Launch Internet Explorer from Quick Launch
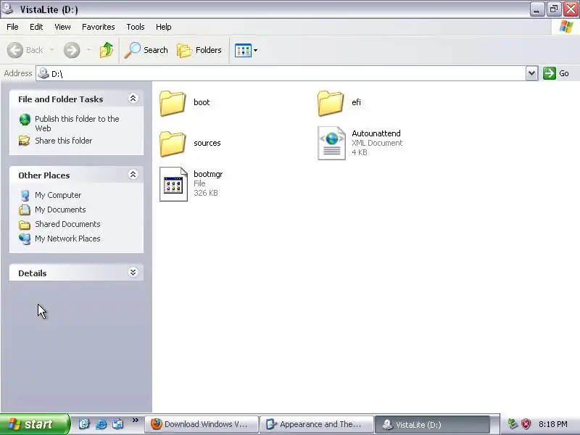580x435 pixels. [x=101, y=424]
